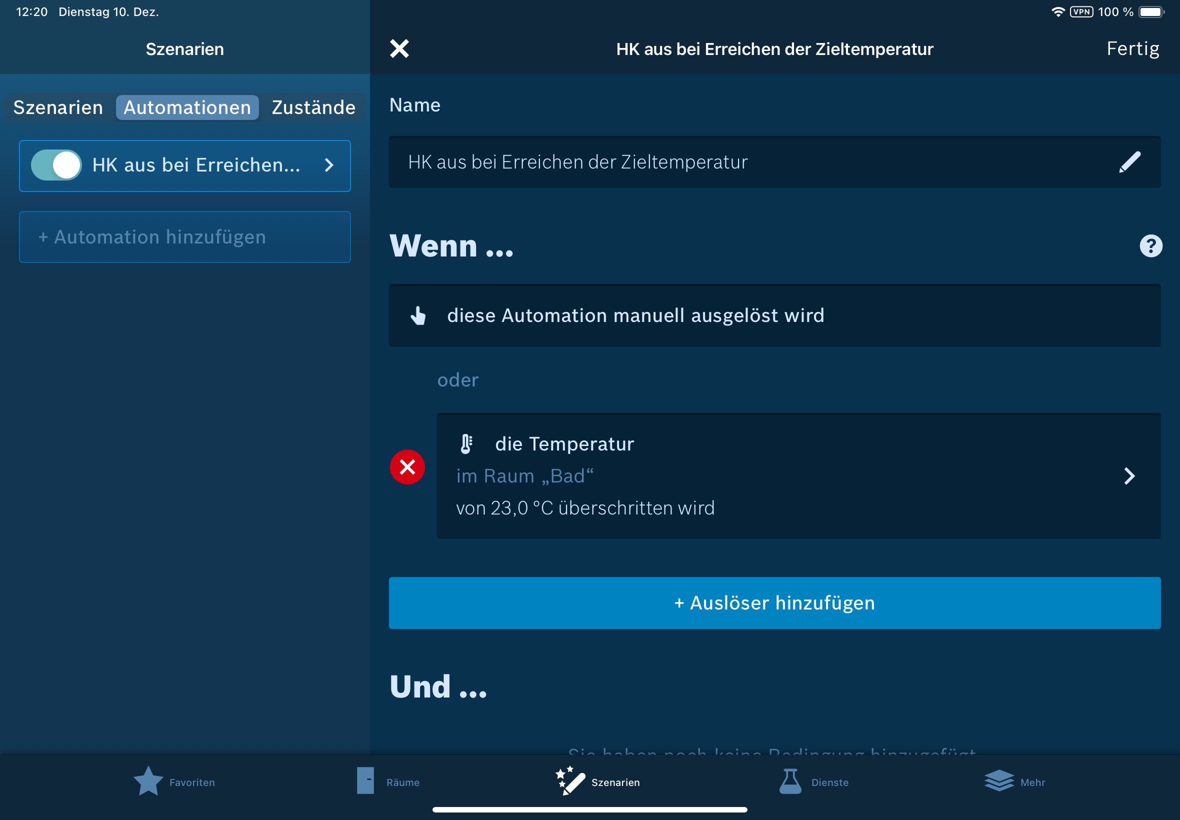Image resolution: width=1180 pixels, height=820 pixels.
Task: Switch to Szenarien segment tab
Action: (x=58, y=107)
